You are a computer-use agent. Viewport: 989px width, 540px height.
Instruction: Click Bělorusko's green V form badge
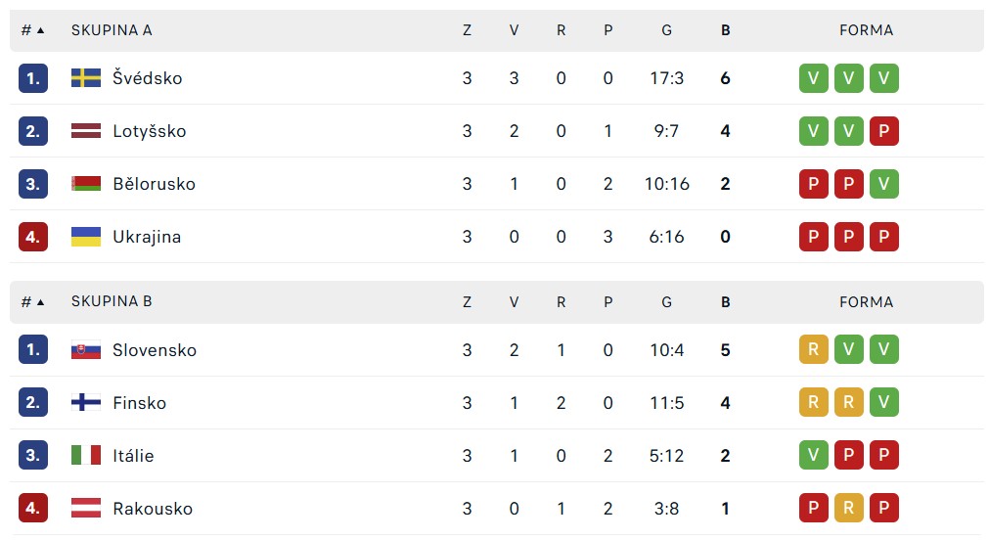point(883,184)
